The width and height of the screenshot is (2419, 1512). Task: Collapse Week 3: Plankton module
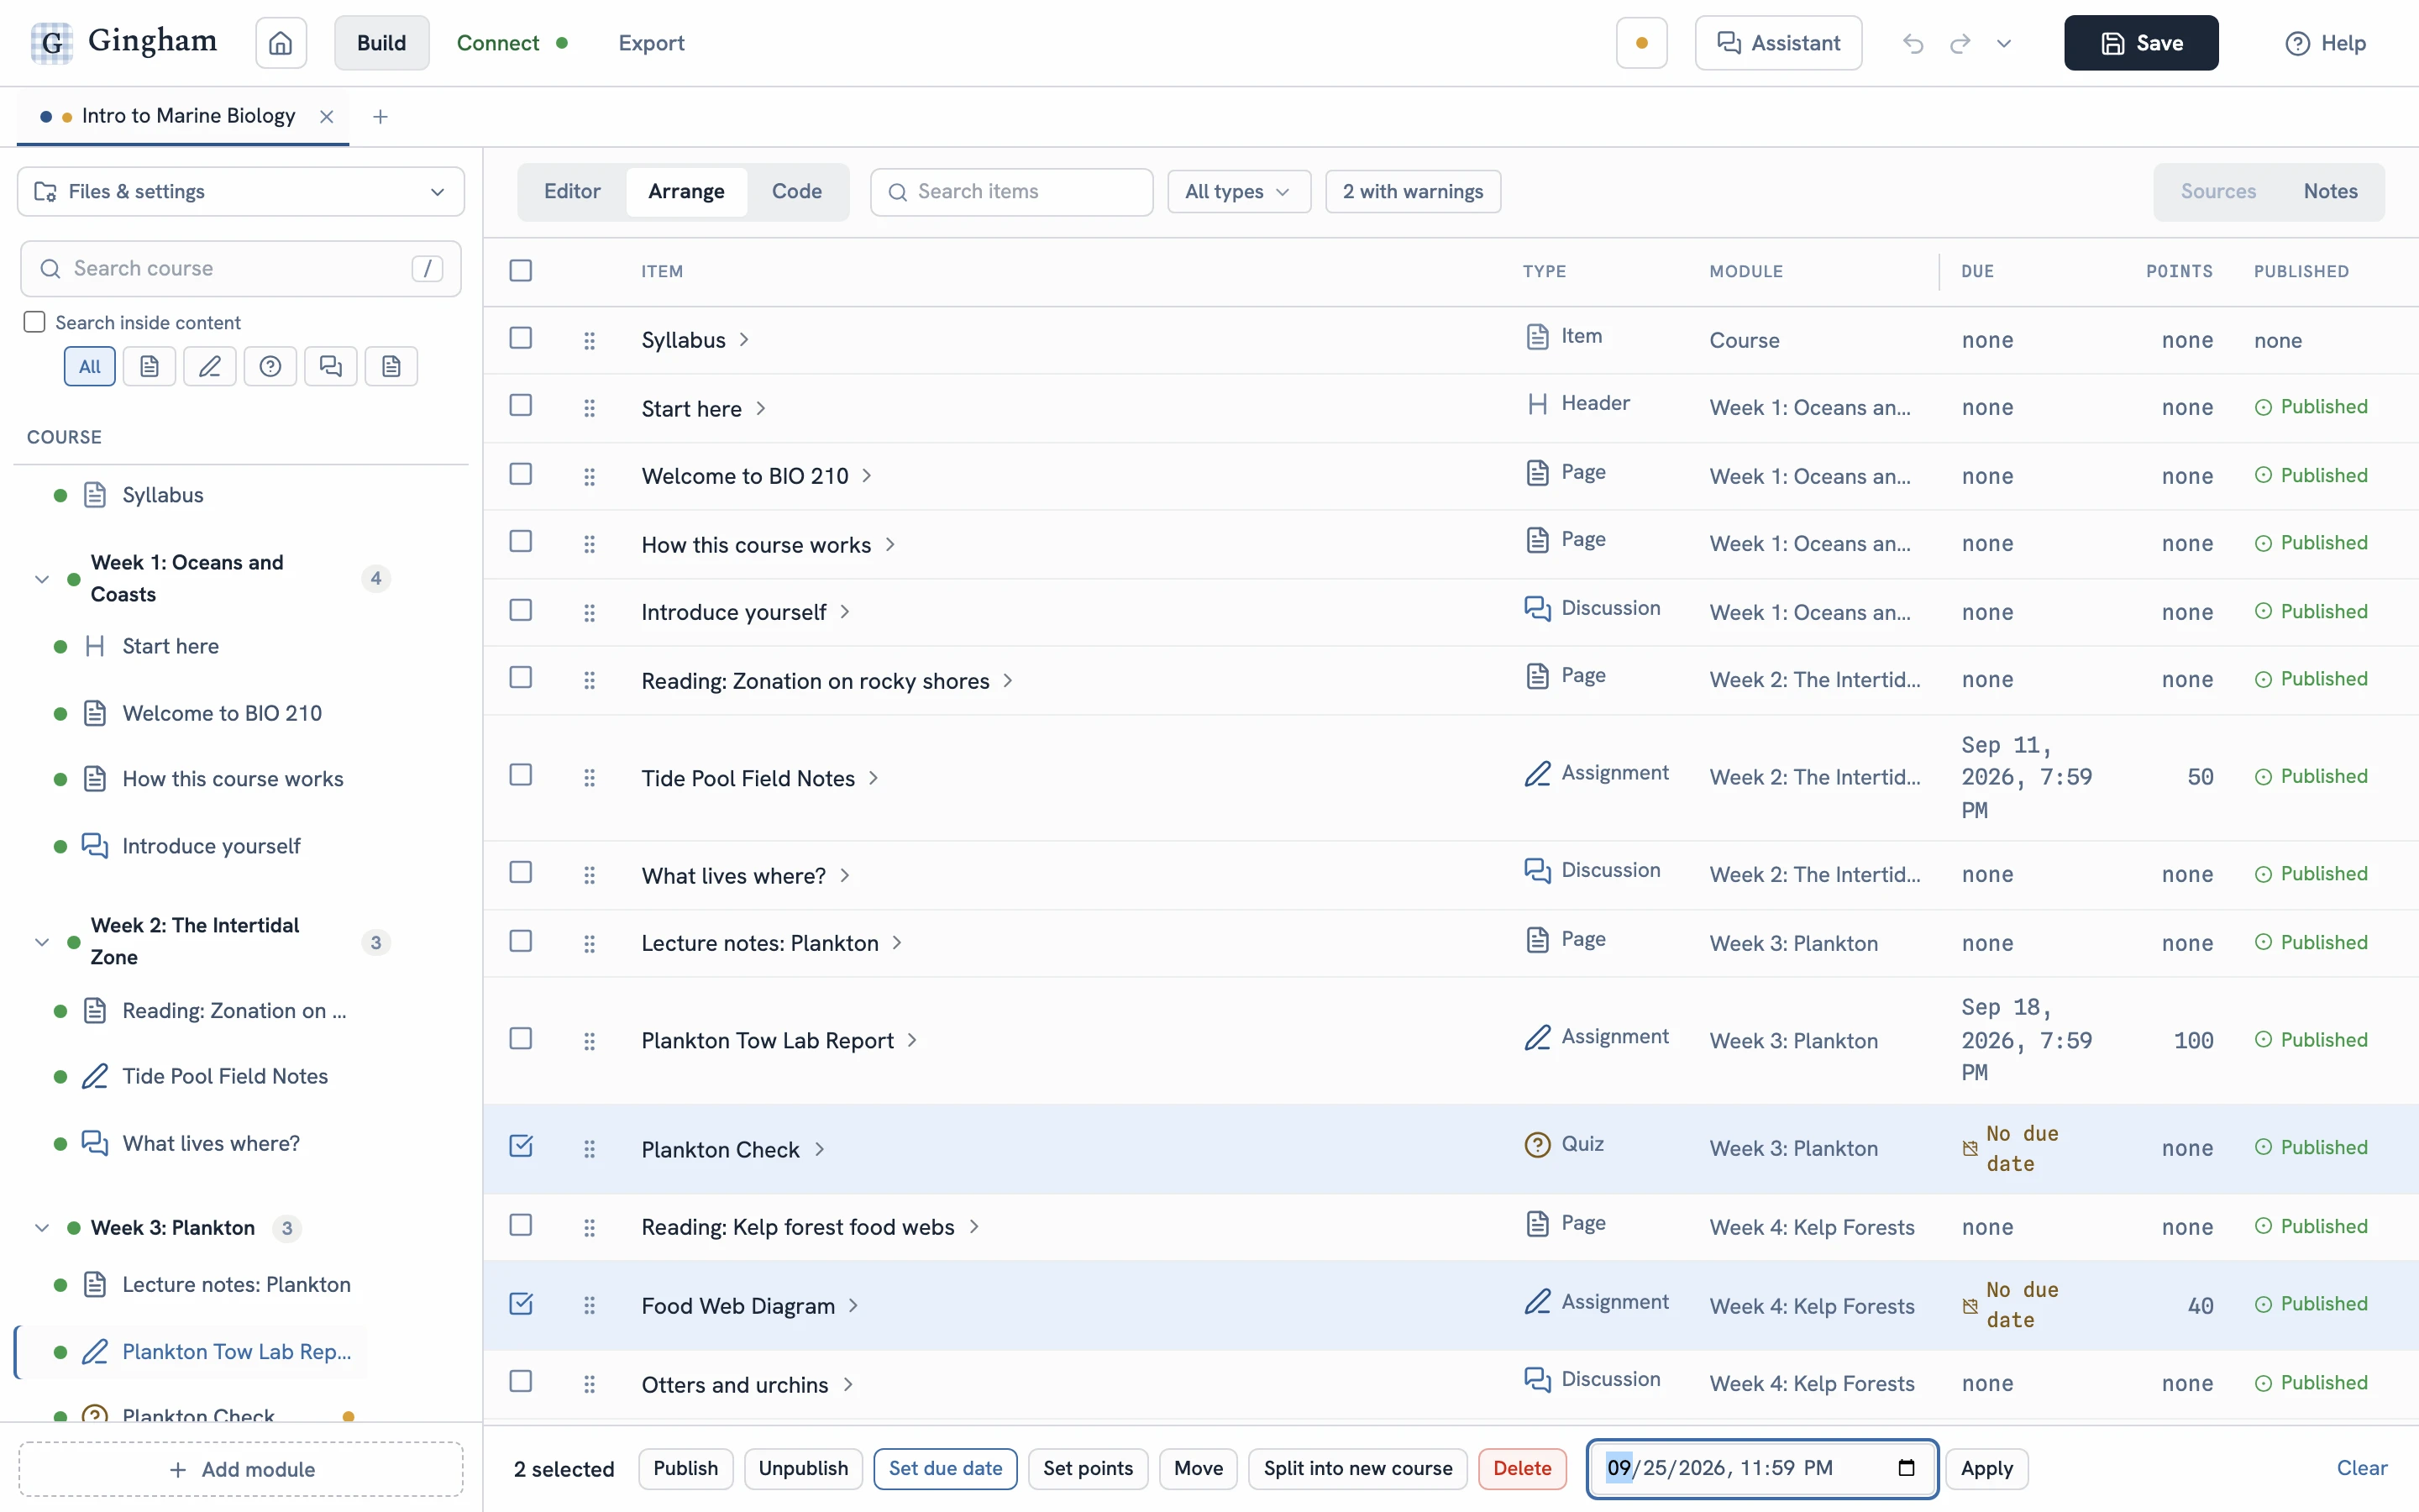pos(42,1228)
